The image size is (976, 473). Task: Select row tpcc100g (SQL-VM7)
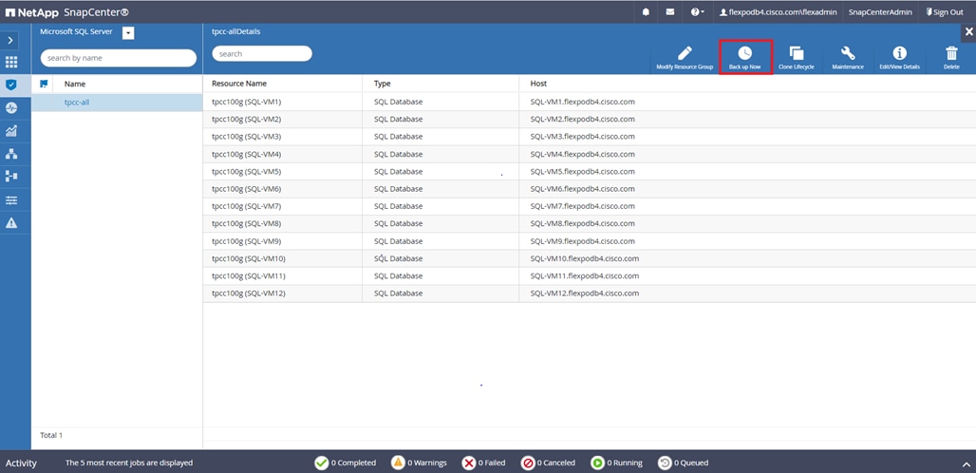(589, 206)
